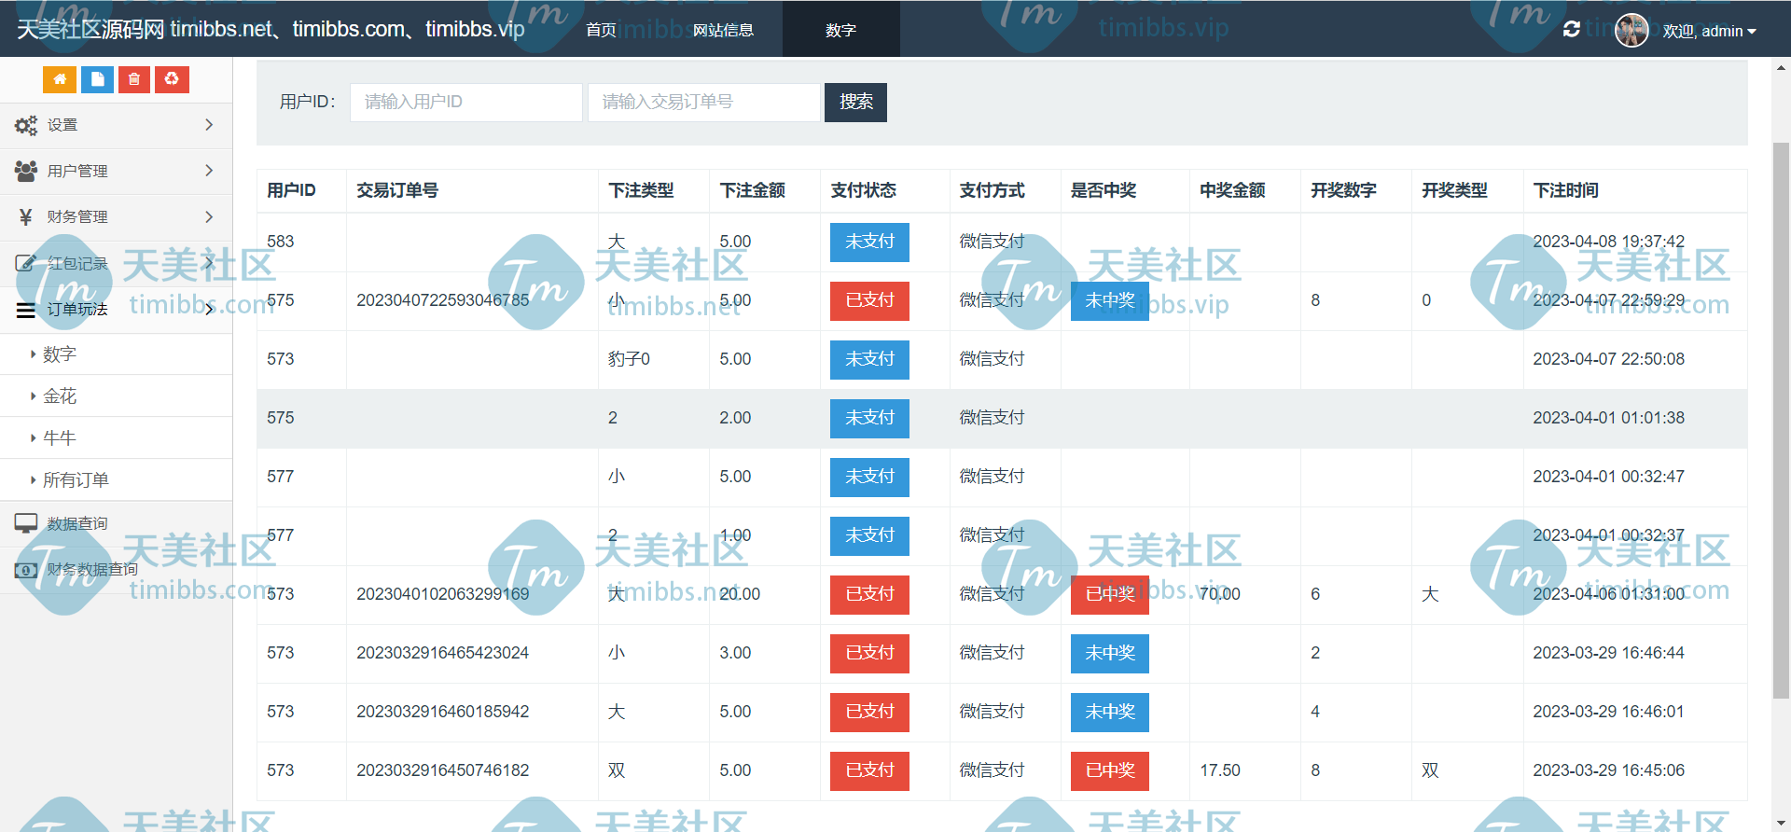Click bet type 豹子0 cell

[629, 359]
